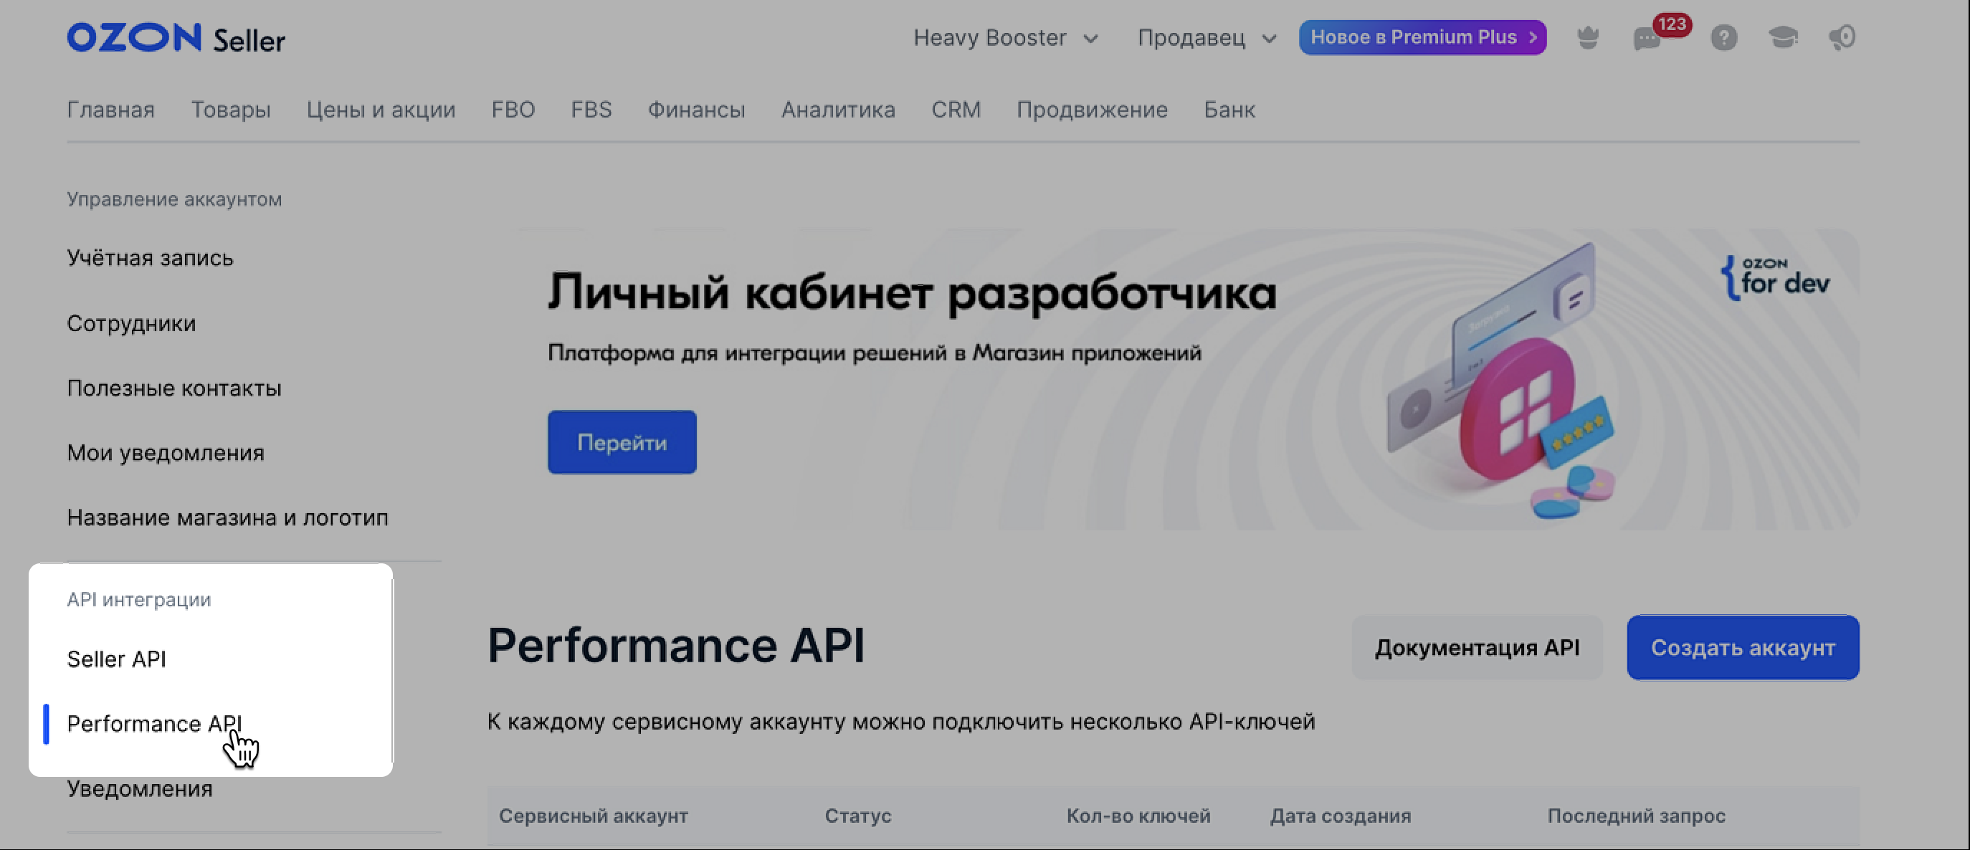Viewport: 1970px width, 850px height.
Task: Expand the Продавец role dropdown
Action: (1207, 37)
